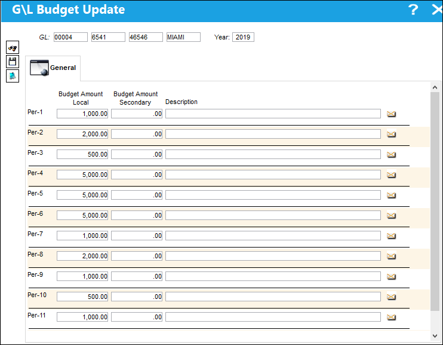The width and height of the screenshot is (443, 345).
Task: Click the envelope icon for Per-8
Action: pyautogui.click(x=391, y=256)
